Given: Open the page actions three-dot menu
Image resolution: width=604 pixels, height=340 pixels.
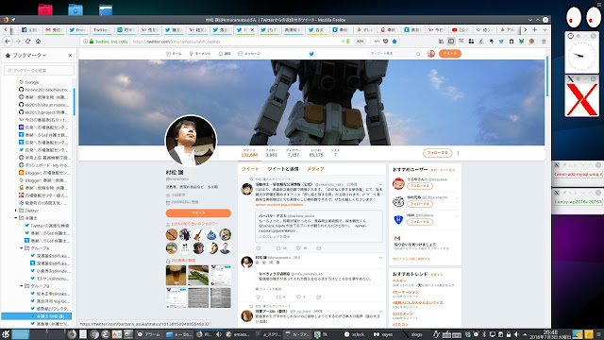Looking at the screenshot, I should pyautogui.click(x=377, y=42).
